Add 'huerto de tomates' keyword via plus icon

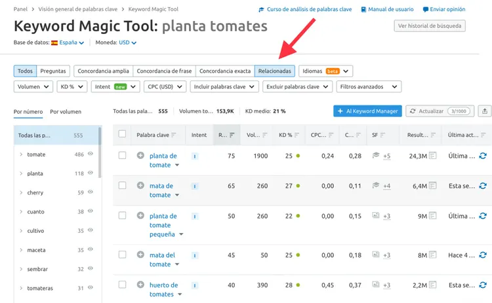[x=140, y=285]
